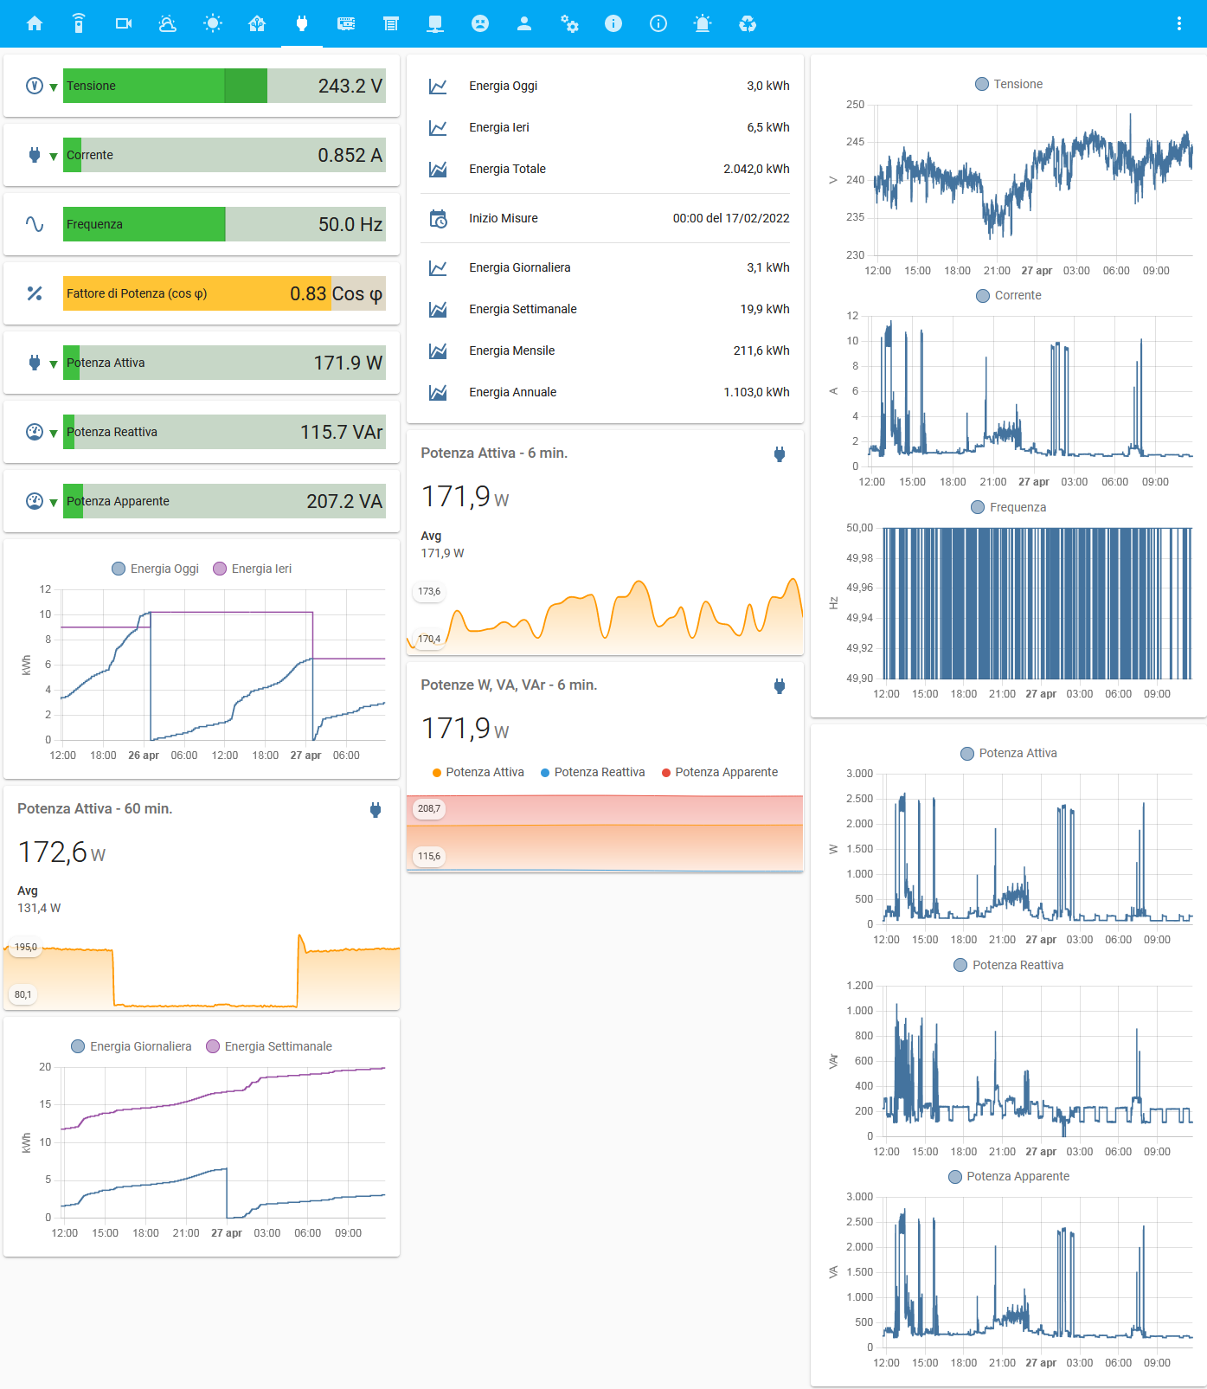The width and height of the screenshot is (1207, 1389).
Task: Click the 2.042,0 kWh total value
Action: click(x=756, y=169)
